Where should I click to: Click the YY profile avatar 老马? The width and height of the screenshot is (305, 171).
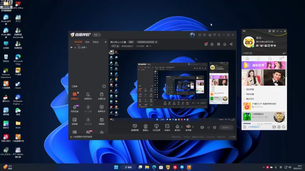click(x=249, y=42)
